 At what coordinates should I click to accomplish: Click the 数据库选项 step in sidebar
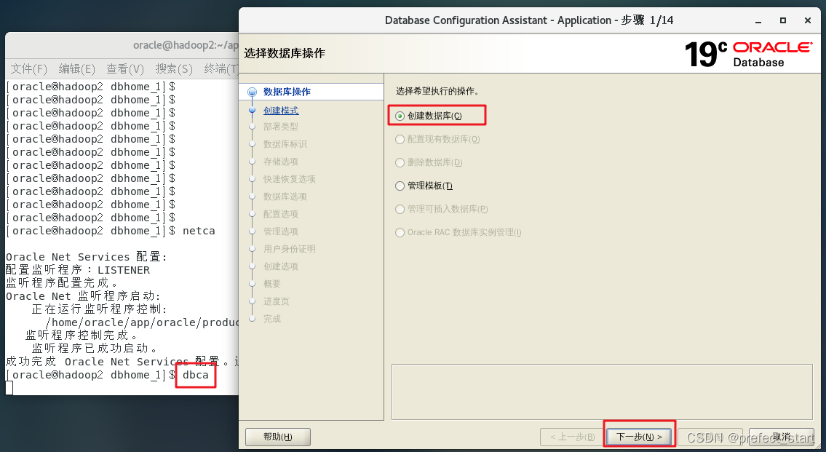point(285,197)
